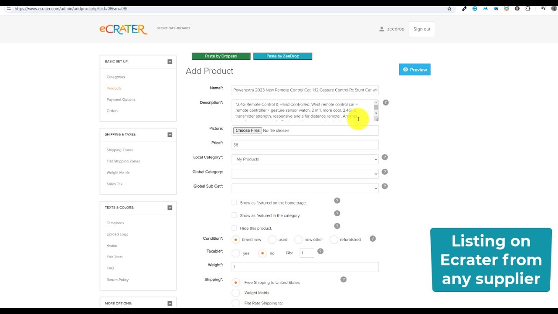Open Flat Shipping Zones in the sidebar
The image size is (558, 314).
(123, 161)
